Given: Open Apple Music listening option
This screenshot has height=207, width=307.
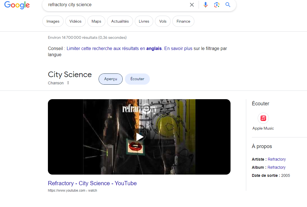Looking at the screenshot, I should (x=263, y=118).
